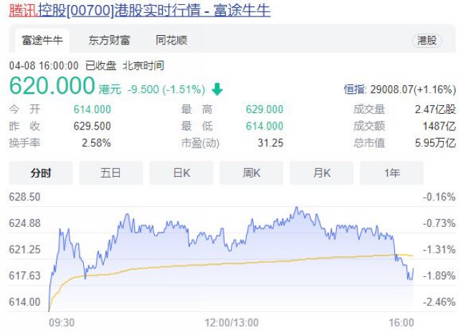This screenshot has width=466, height=335.
Task: Click the 总市值 value 5.95万亿
Action: [435, 143]
